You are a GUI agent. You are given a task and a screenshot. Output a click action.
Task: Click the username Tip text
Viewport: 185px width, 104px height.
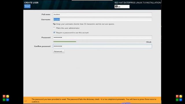tap(84, 24)
